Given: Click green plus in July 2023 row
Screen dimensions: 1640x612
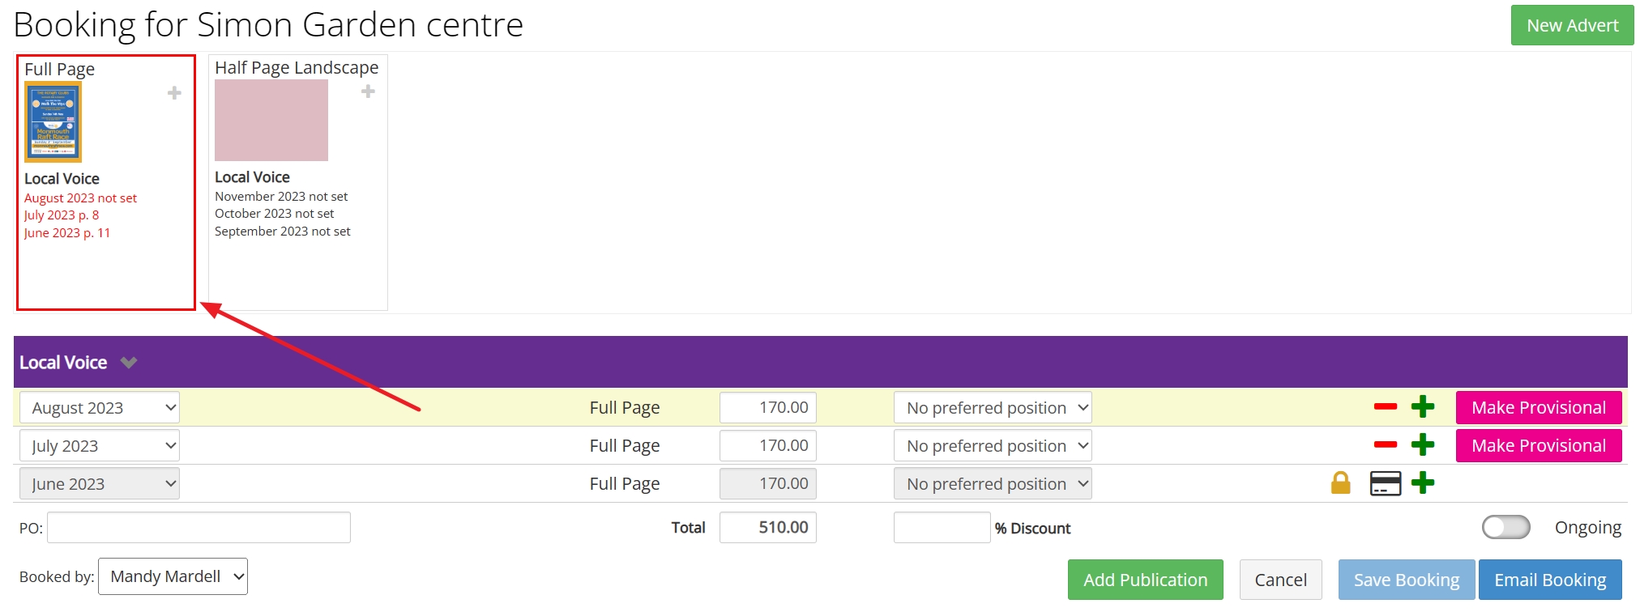Looking at the screenshot, I should pos(1423,444).
